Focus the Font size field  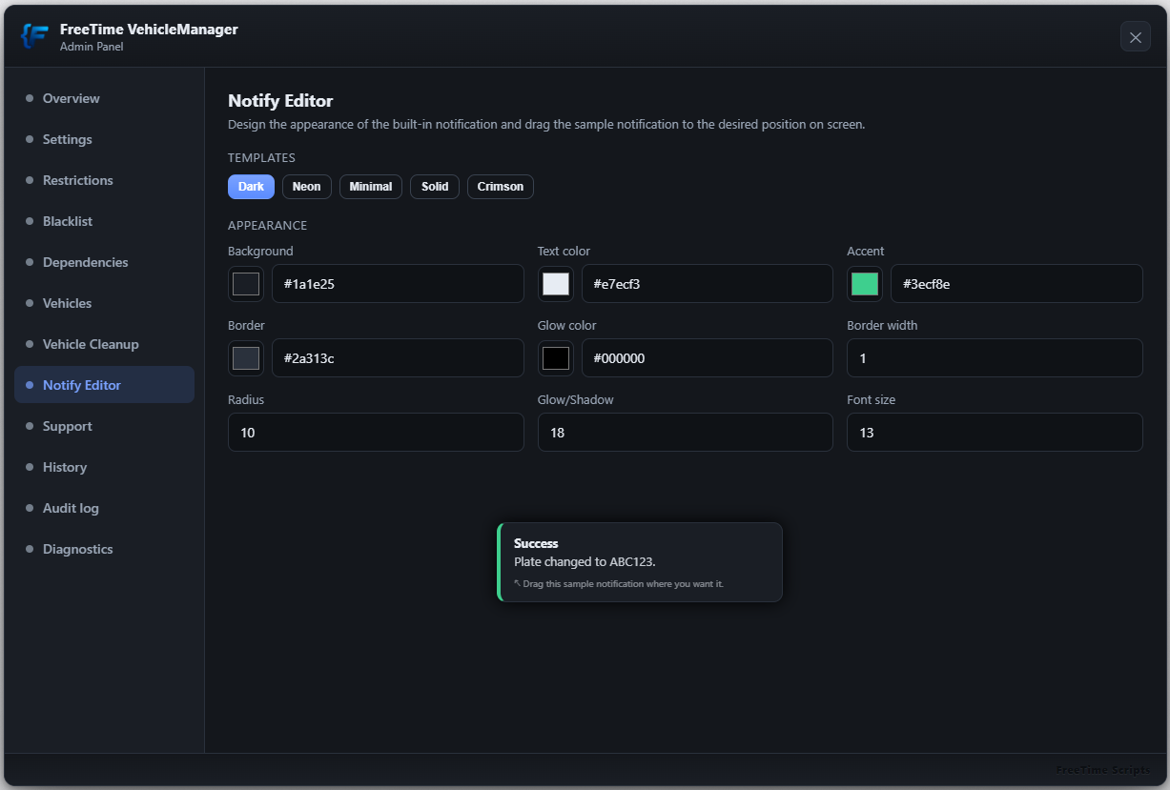pyautogui.click(x=995, y=433)
